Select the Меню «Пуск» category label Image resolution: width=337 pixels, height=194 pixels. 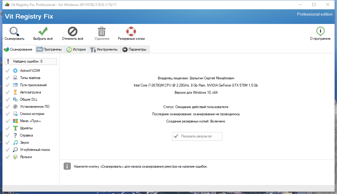(30, 121)
